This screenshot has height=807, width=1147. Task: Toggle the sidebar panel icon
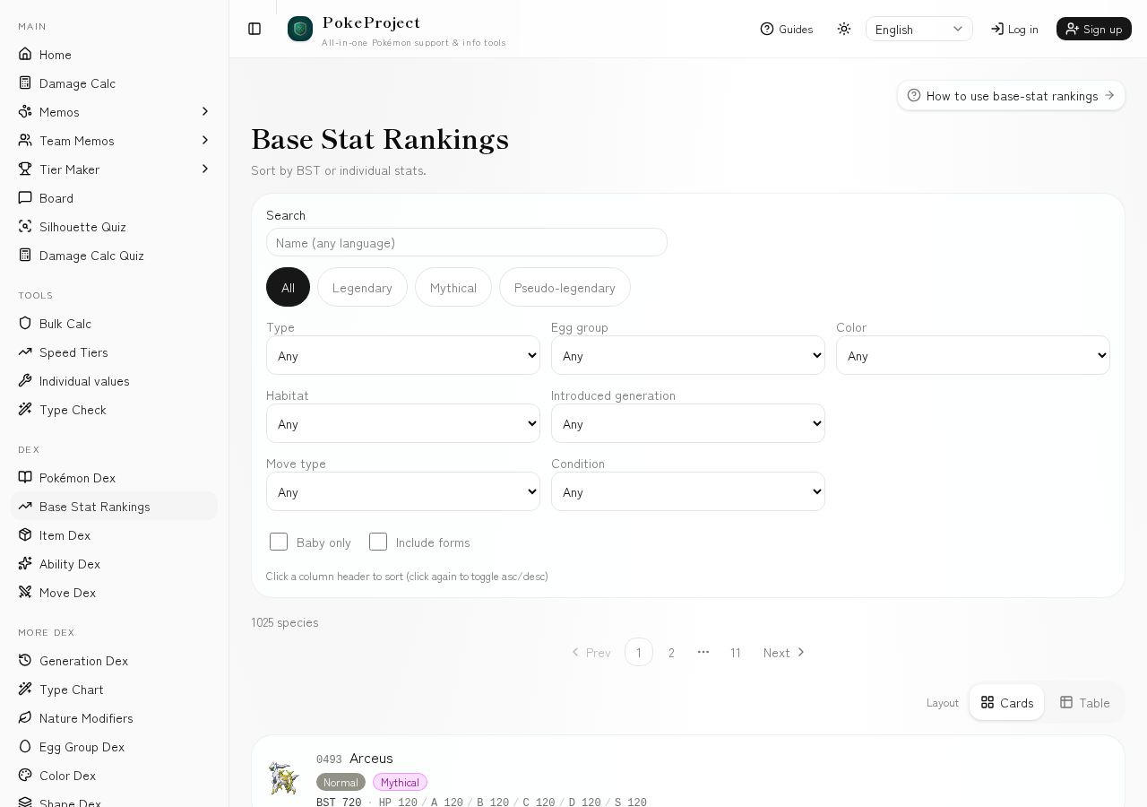[x=254, y=29]
